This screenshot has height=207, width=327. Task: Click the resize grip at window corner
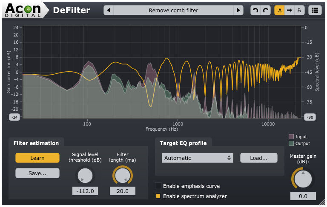click(x=322, y=203)
